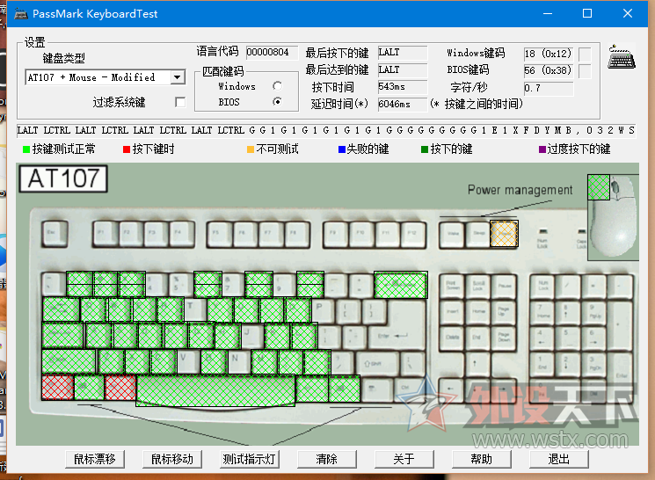The image size is (655, 480).
Task: Click the blue 失败的键 legend swatch
Action: (341, 149)
